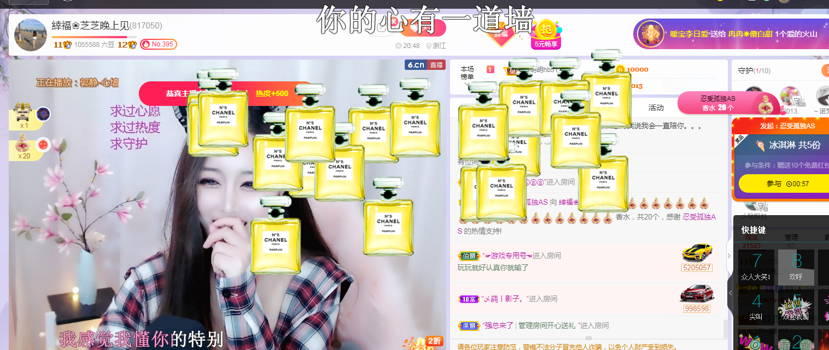829x350 pixels.
Task: Click the level 12 crown badge
Action: pyautogui.click(x=127, y=45)
